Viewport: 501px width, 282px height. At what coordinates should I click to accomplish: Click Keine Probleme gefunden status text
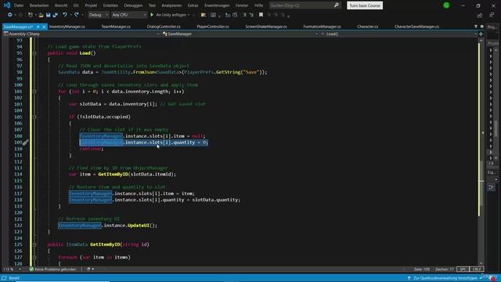tap(56, 269)
